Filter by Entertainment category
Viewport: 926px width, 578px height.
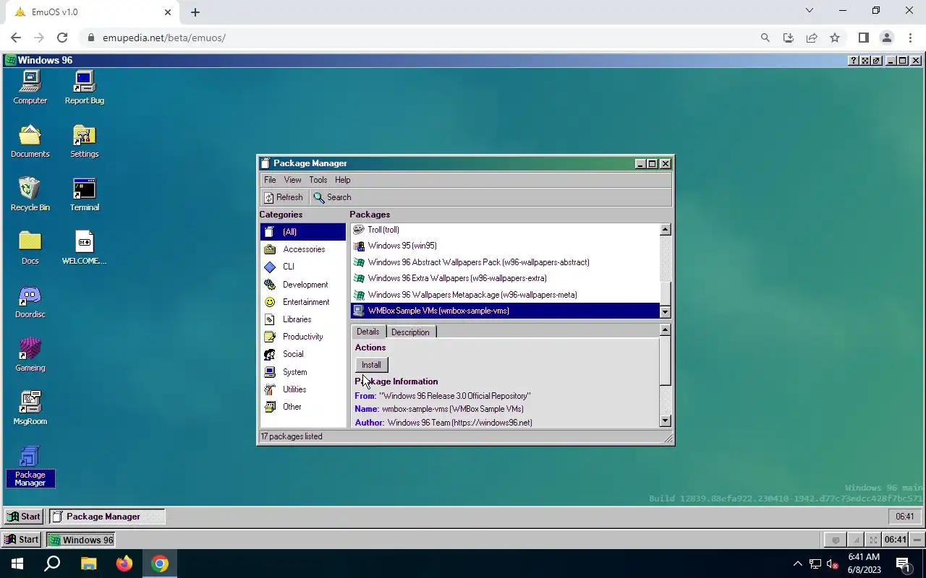click(x=302, y=302)
